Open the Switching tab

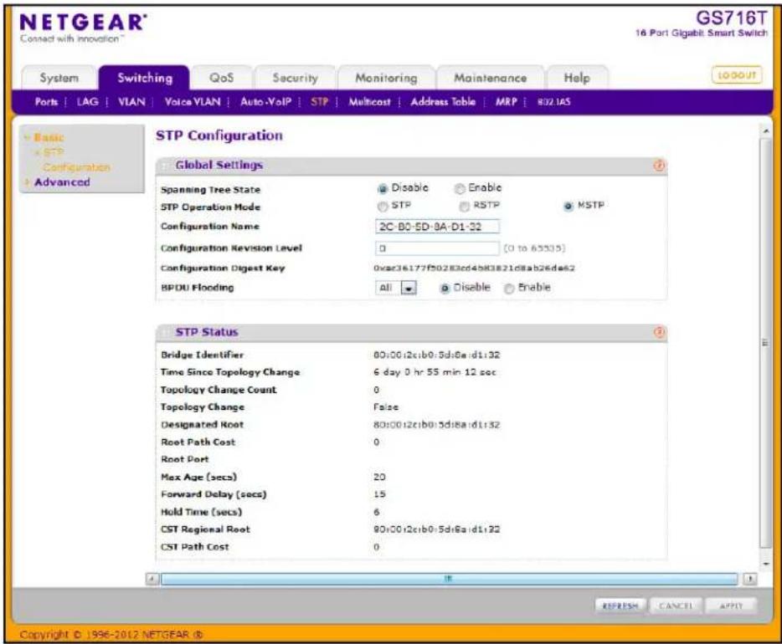(x=145, y=78)
